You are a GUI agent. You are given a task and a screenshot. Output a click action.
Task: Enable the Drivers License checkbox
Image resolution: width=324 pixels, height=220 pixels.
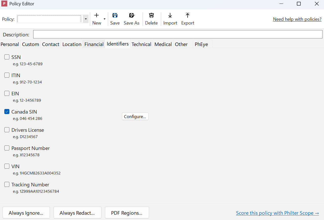7,130
